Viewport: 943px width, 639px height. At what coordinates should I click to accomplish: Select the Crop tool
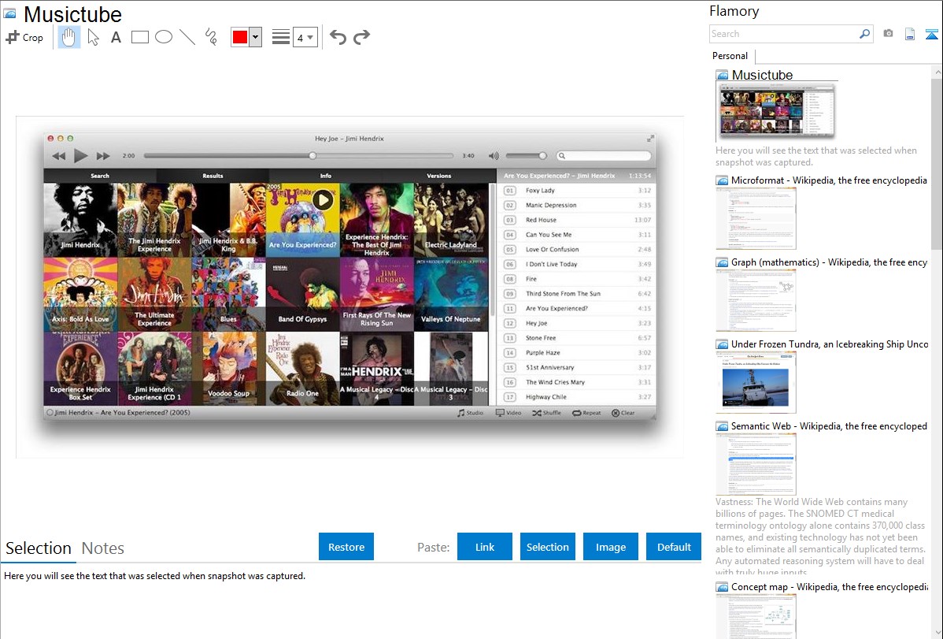tap(24, 37)
